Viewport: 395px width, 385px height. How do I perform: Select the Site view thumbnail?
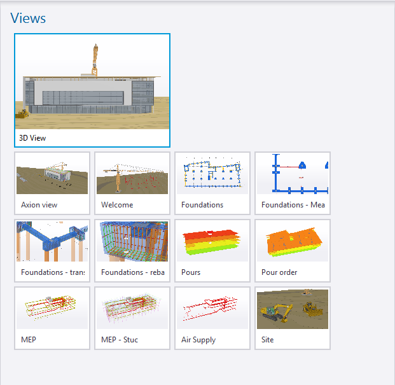[293, 318]
